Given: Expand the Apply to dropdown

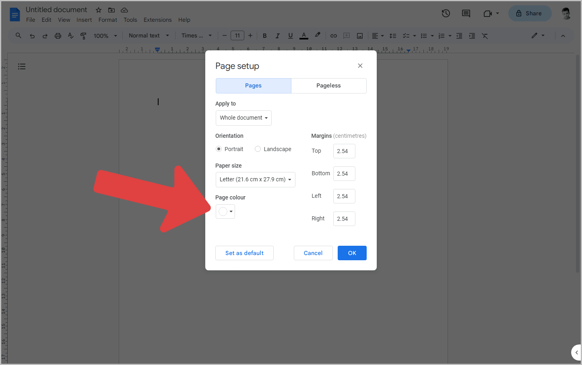Looking at the screenshot, I should [243, 118].
